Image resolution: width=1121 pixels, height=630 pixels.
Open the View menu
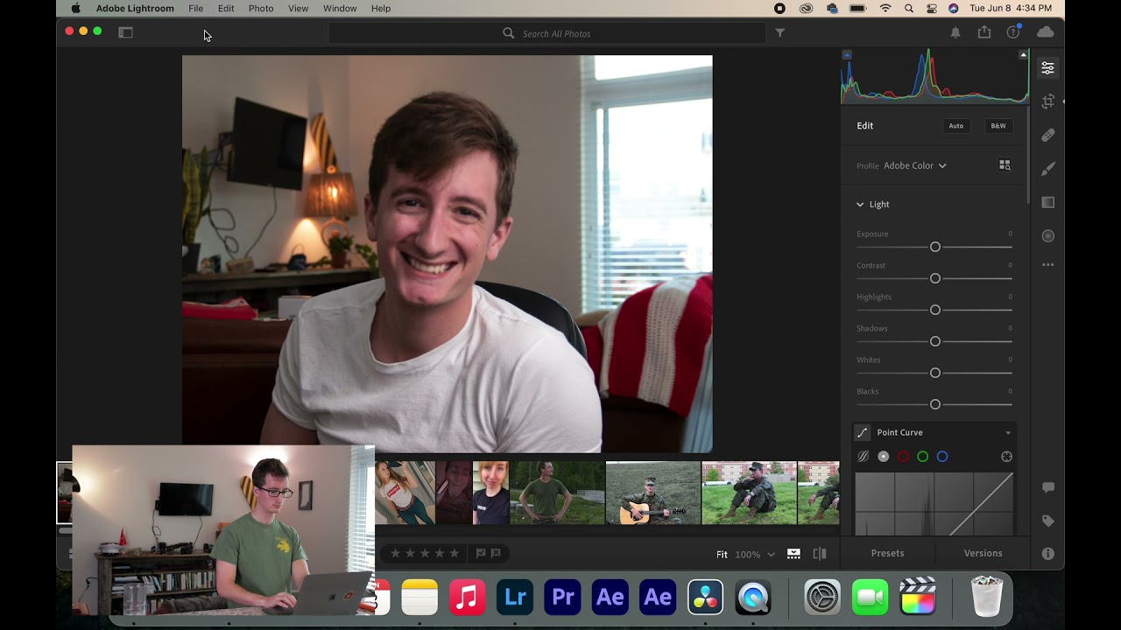click(x=298, y=8)
